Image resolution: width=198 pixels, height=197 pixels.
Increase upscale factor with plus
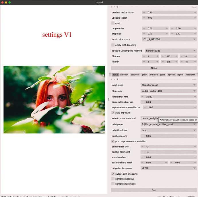click(195, 18)
